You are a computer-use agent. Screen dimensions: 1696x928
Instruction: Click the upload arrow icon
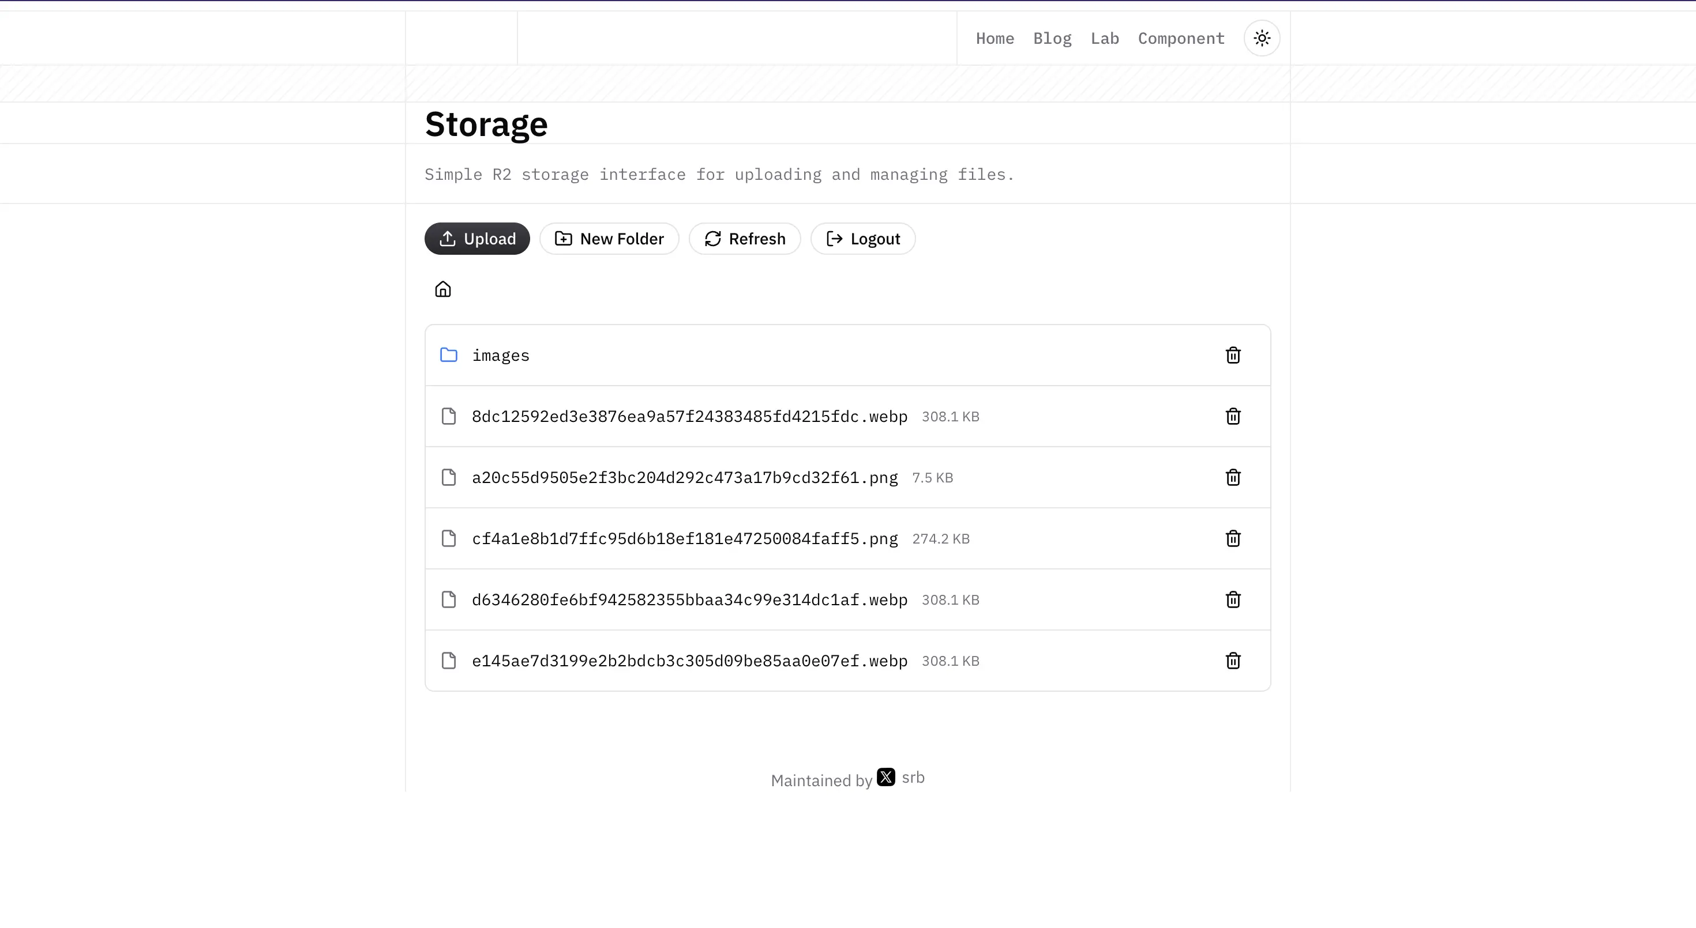click(x=447, y=238)
